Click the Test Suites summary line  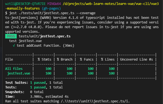(34, 82)
